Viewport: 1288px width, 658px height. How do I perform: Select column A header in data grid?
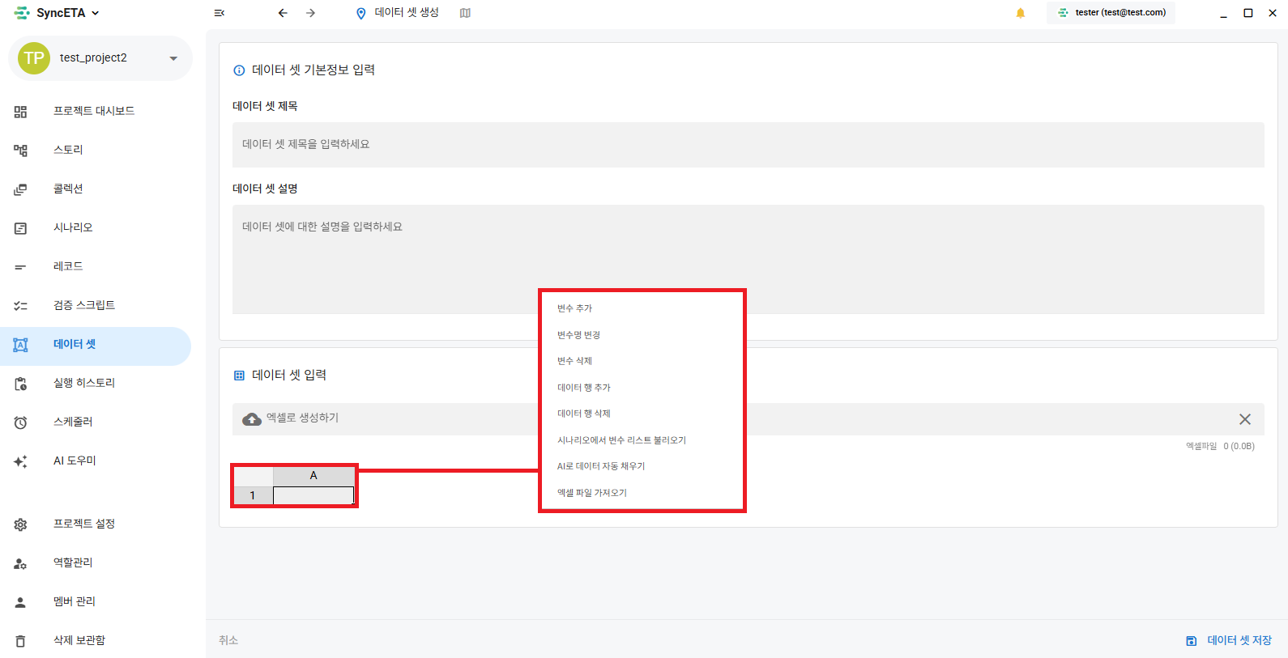pos(313,476)
